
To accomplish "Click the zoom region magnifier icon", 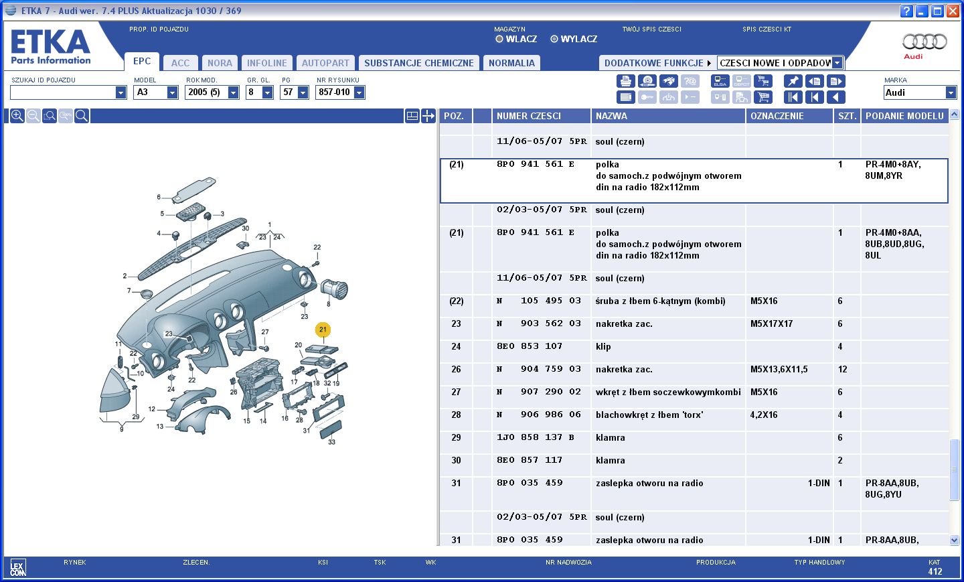I will [50, 116].
